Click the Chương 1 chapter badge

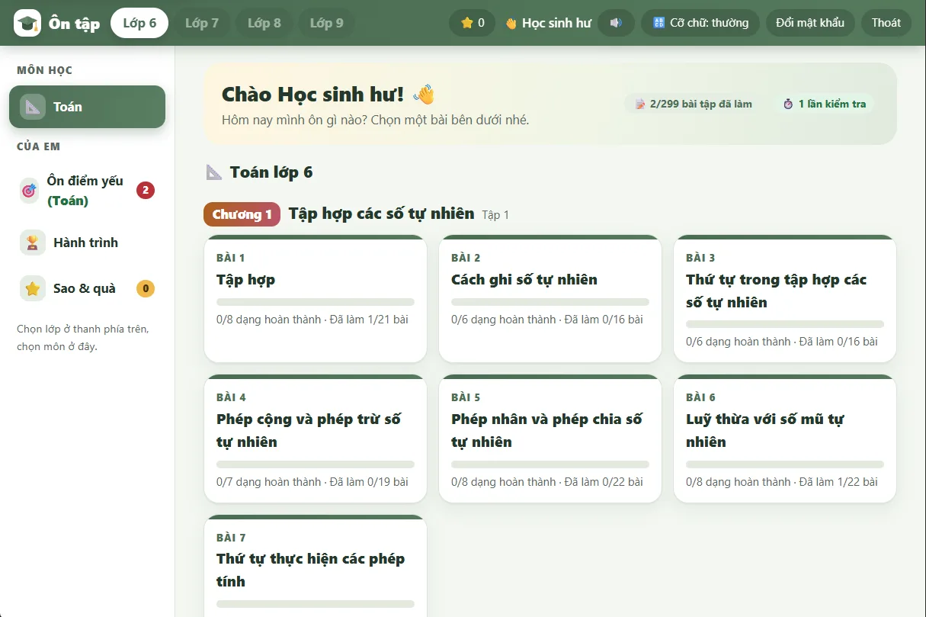click(242, 214)
